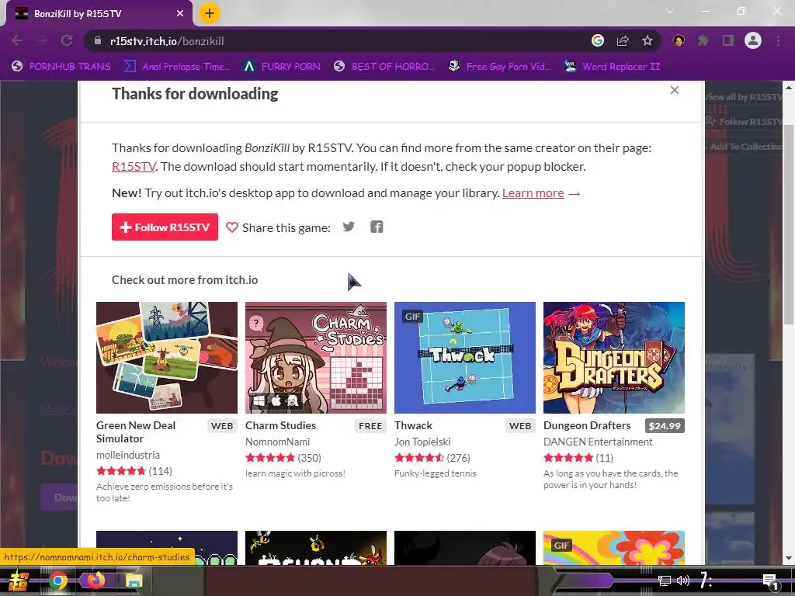
Task: Toggle the browser side panel icon
Action: click(x=728, y=40)
